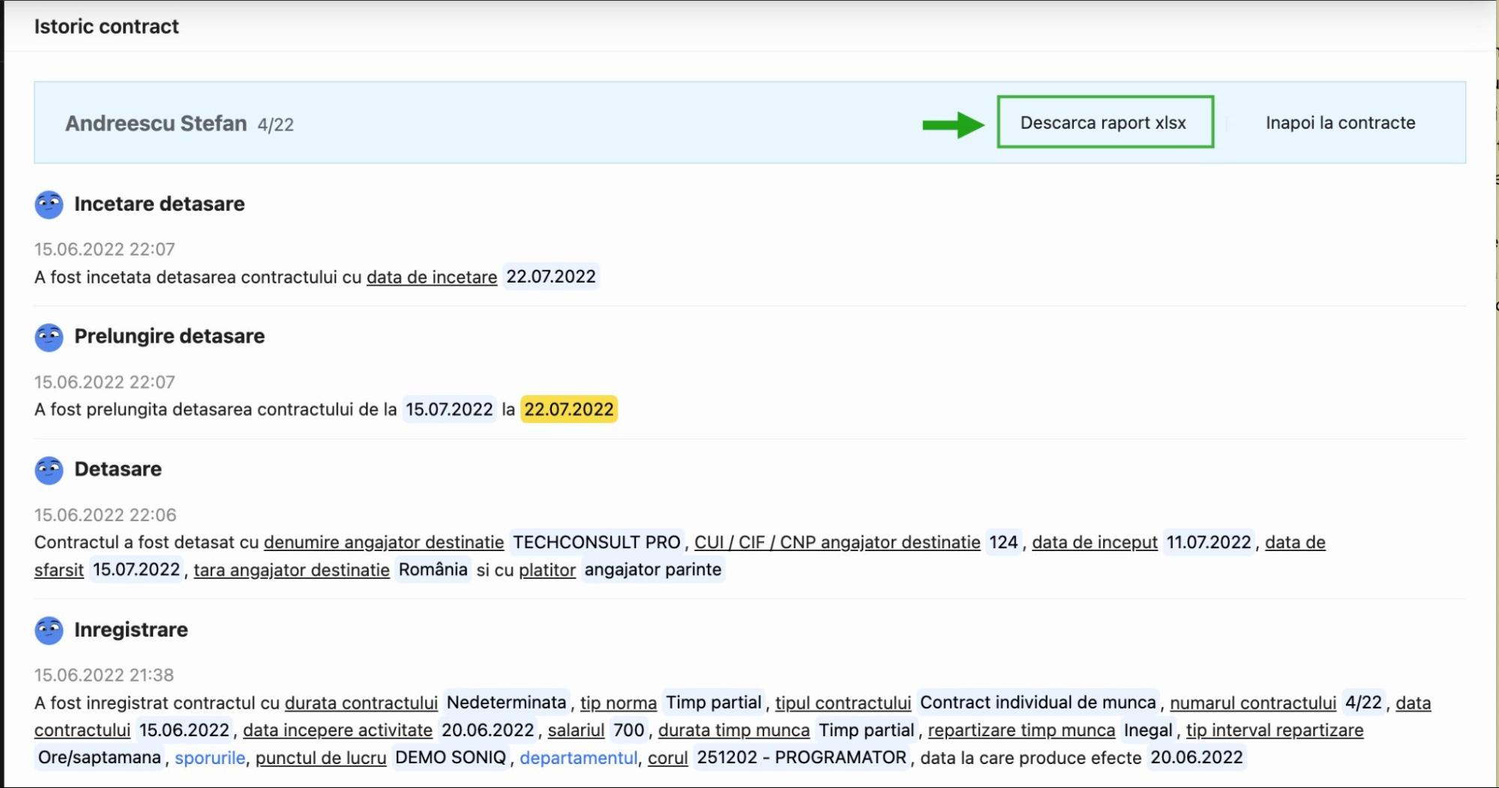
Task: Click the Prelungire detasare heading
Action: [169, 336]
